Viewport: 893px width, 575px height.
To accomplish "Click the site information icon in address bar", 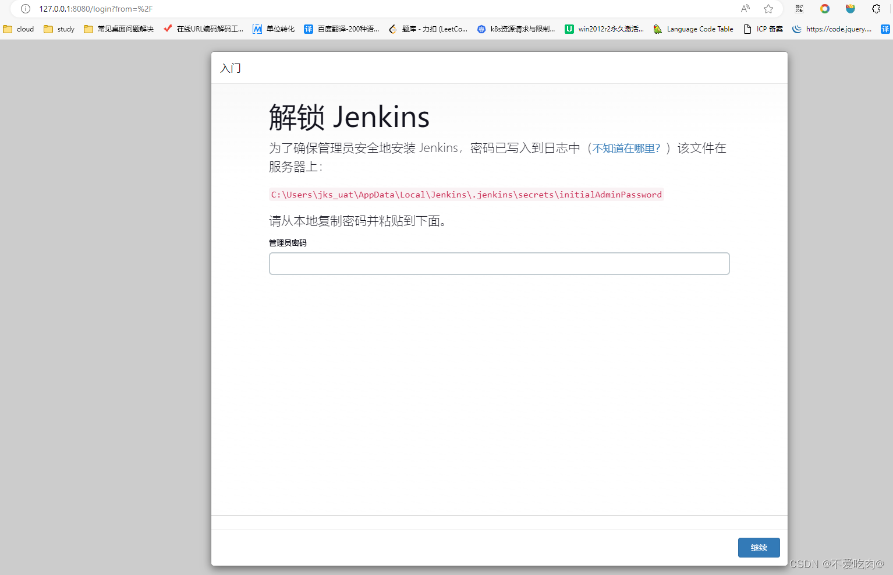I will coord(26,9).
